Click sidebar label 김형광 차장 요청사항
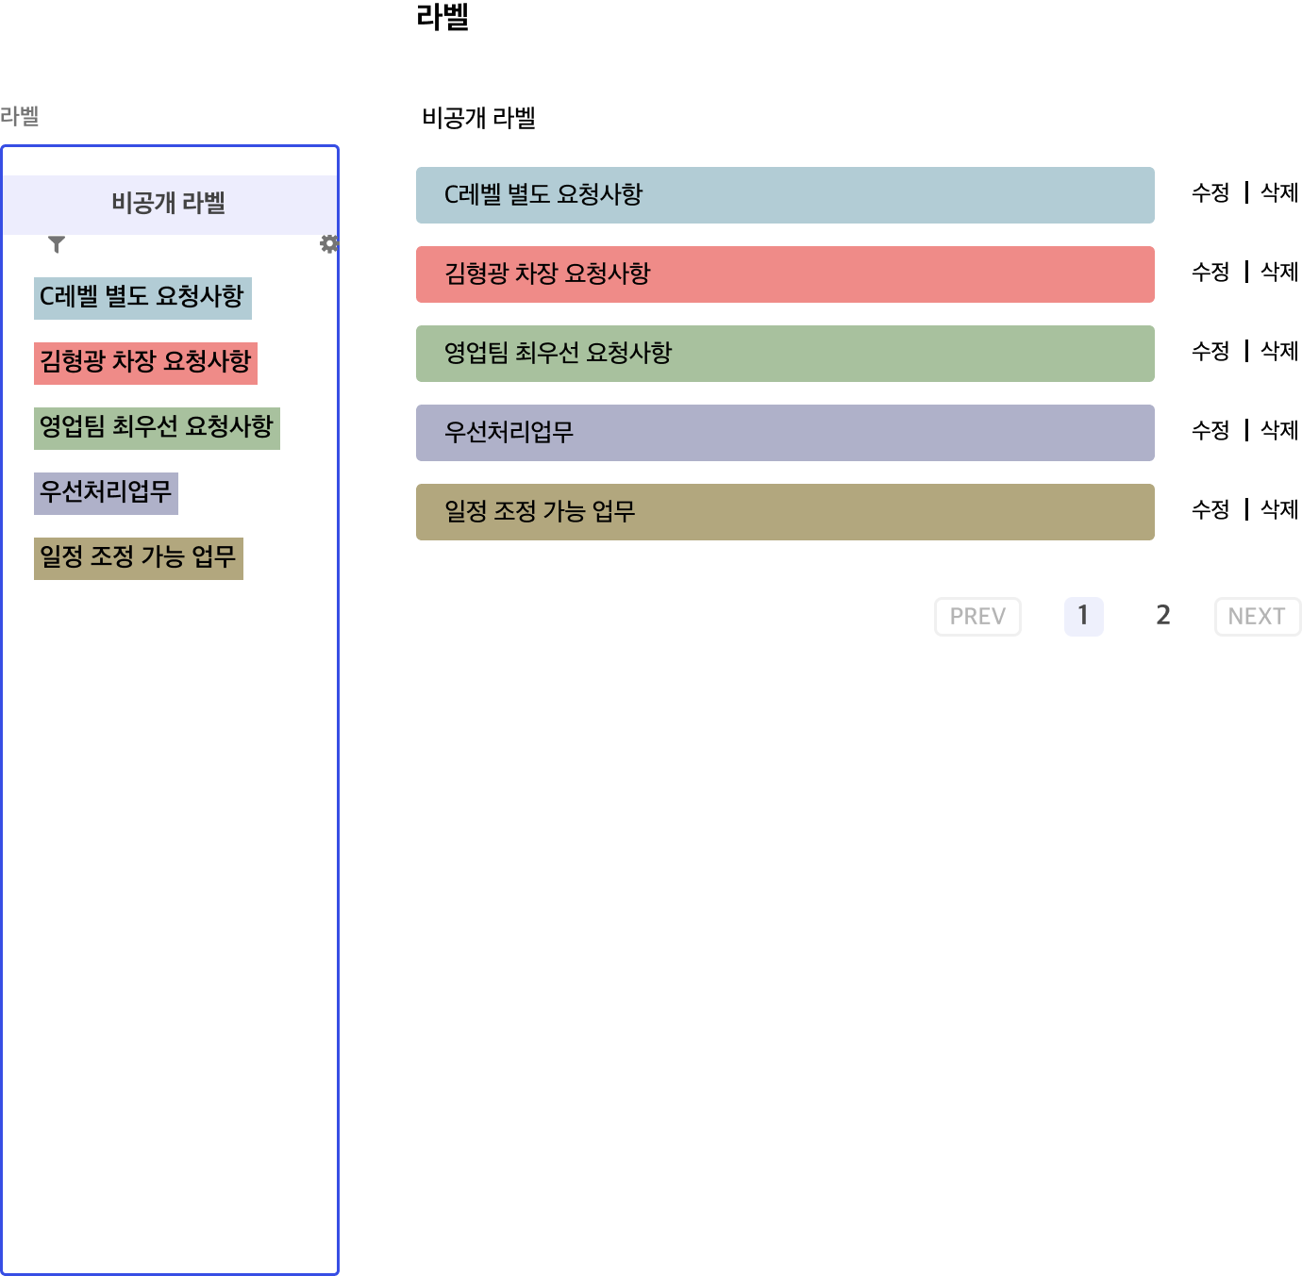 (x=145, y=363)
